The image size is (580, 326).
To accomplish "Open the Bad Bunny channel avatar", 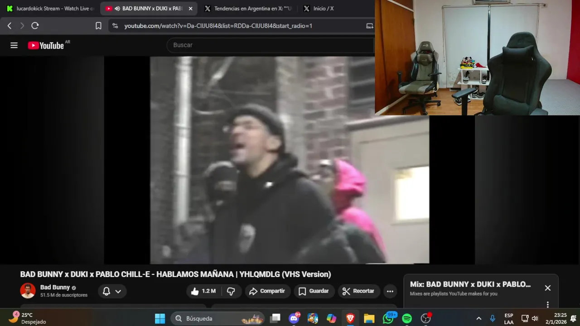I will tap(28, 291).
